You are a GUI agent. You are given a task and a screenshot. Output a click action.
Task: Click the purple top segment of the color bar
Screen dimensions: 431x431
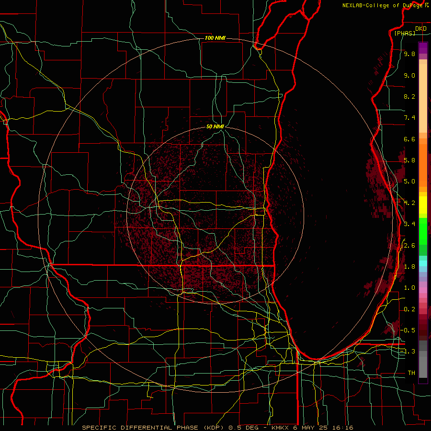[423, 48]
